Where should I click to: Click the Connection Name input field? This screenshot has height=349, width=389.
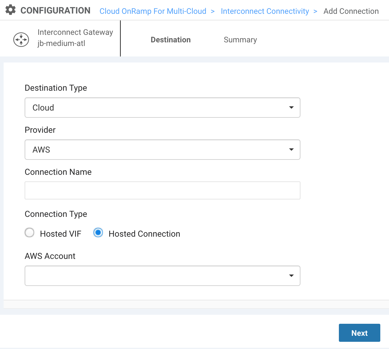click(162, 190)
